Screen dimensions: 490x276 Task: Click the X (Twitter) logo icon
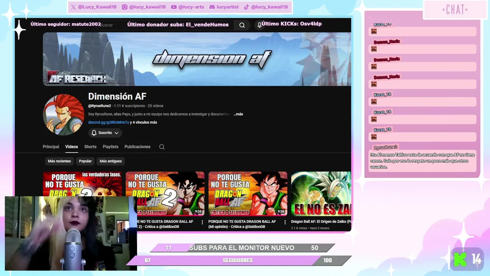73,7
